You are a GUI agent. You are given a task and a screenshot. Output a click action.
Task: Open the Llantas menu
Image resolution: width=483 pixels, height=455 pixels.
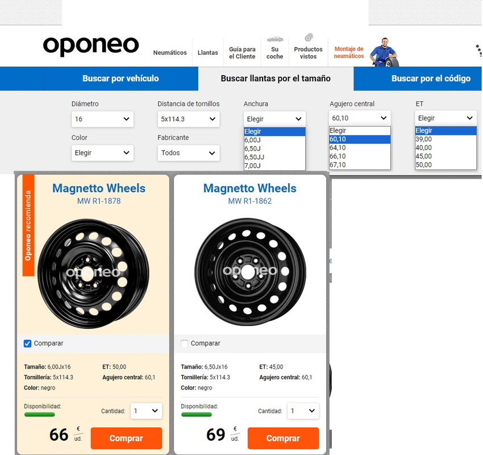tap(207, 53)
